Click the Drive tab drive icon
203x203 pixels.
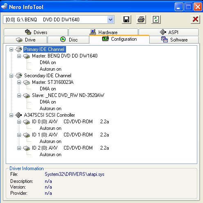(19, 40)
